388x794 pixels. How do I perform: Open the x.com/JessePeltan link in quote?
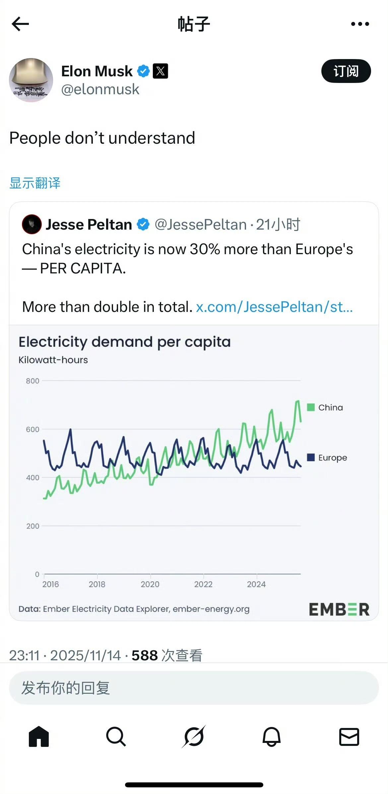(274, 307)
